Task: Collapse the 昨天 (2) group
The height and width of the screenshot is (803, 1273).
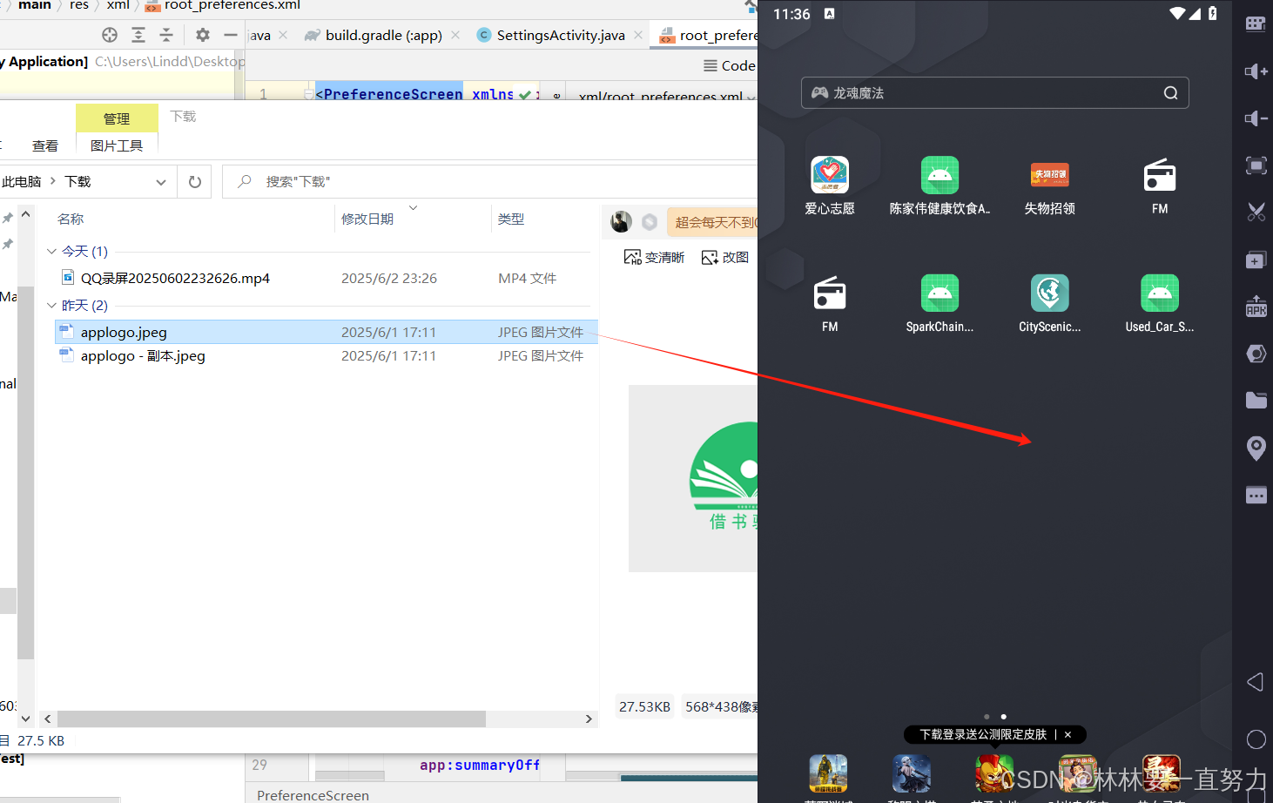Action: (x=51, y=306)
